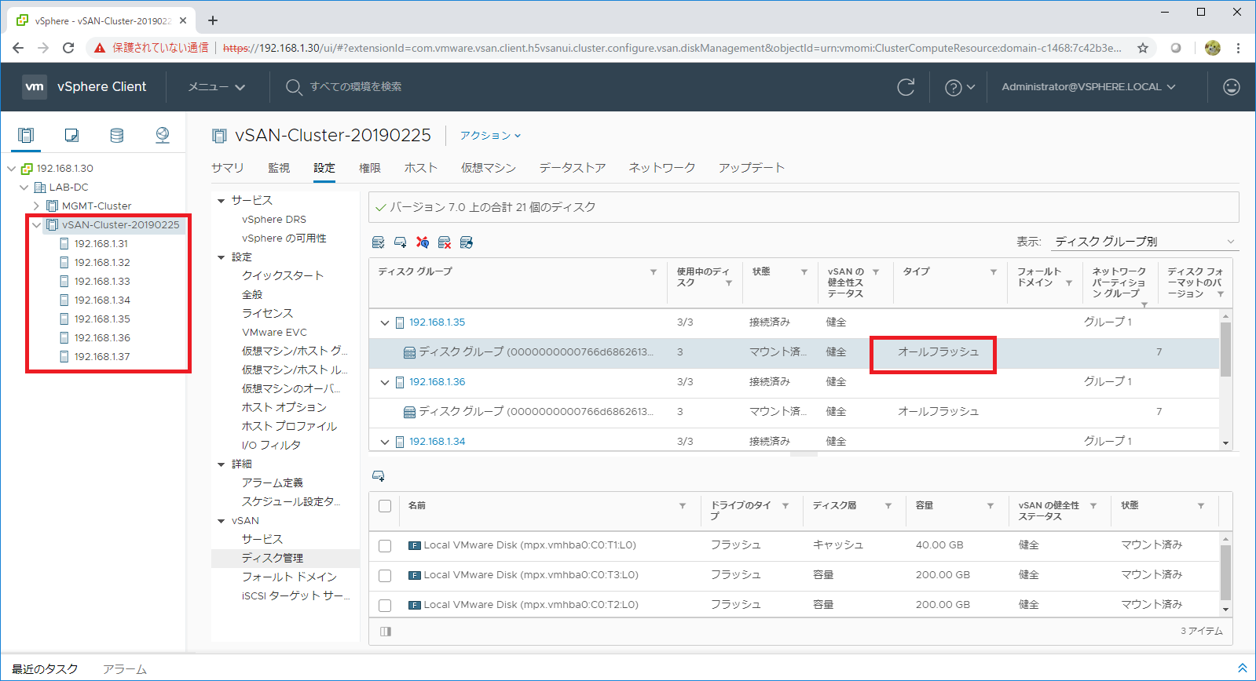The height and width of the screenshot is (681, 1256).
Task: Open the アクション menu for the cluster
Action: pos(490,136)
